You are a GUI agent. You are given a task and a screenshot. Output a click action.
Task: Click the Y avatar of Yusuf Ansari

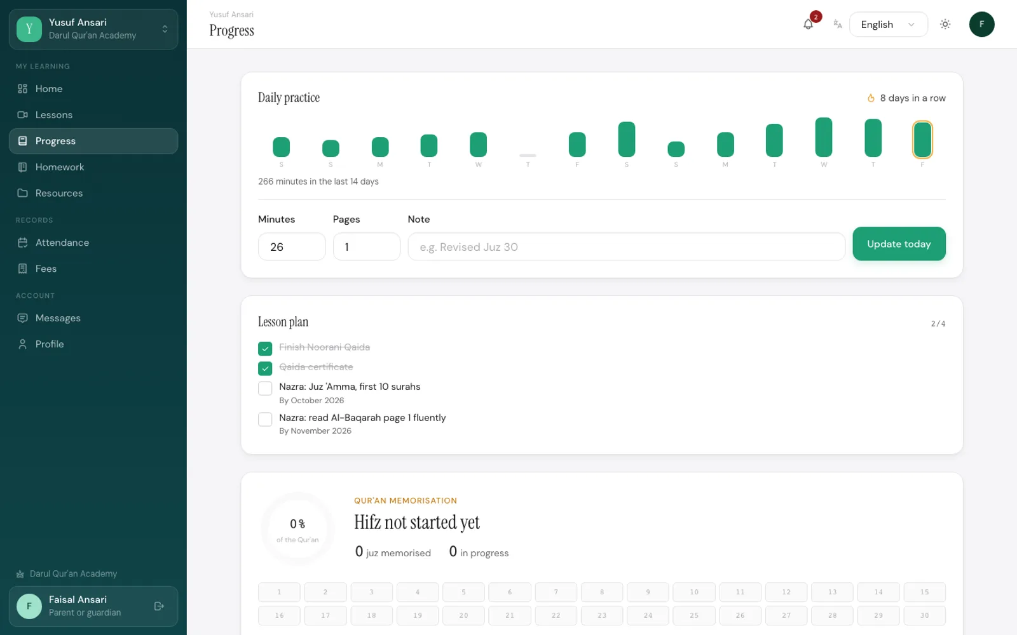(29, 29)
